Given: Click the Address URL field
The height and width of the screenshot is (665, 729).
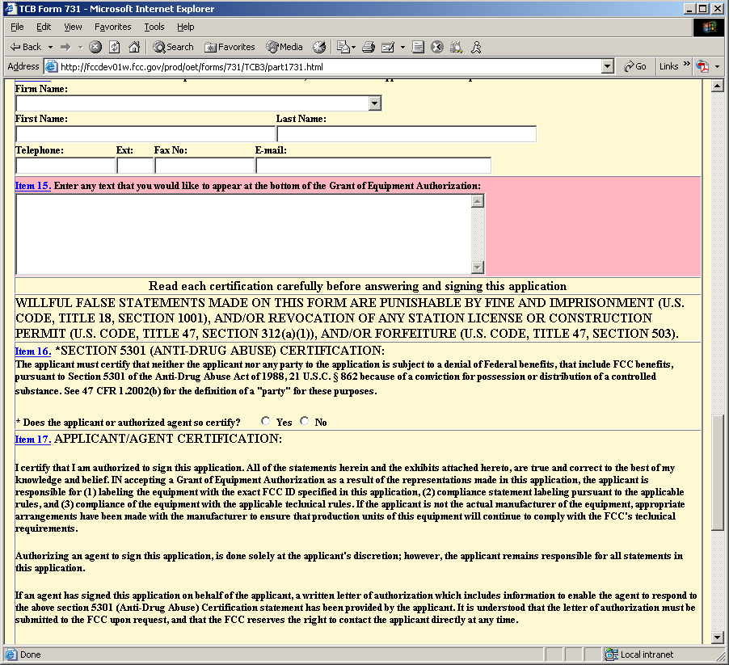Looking at the screenshot, I should pyautogui.click(x=330, y=66).
